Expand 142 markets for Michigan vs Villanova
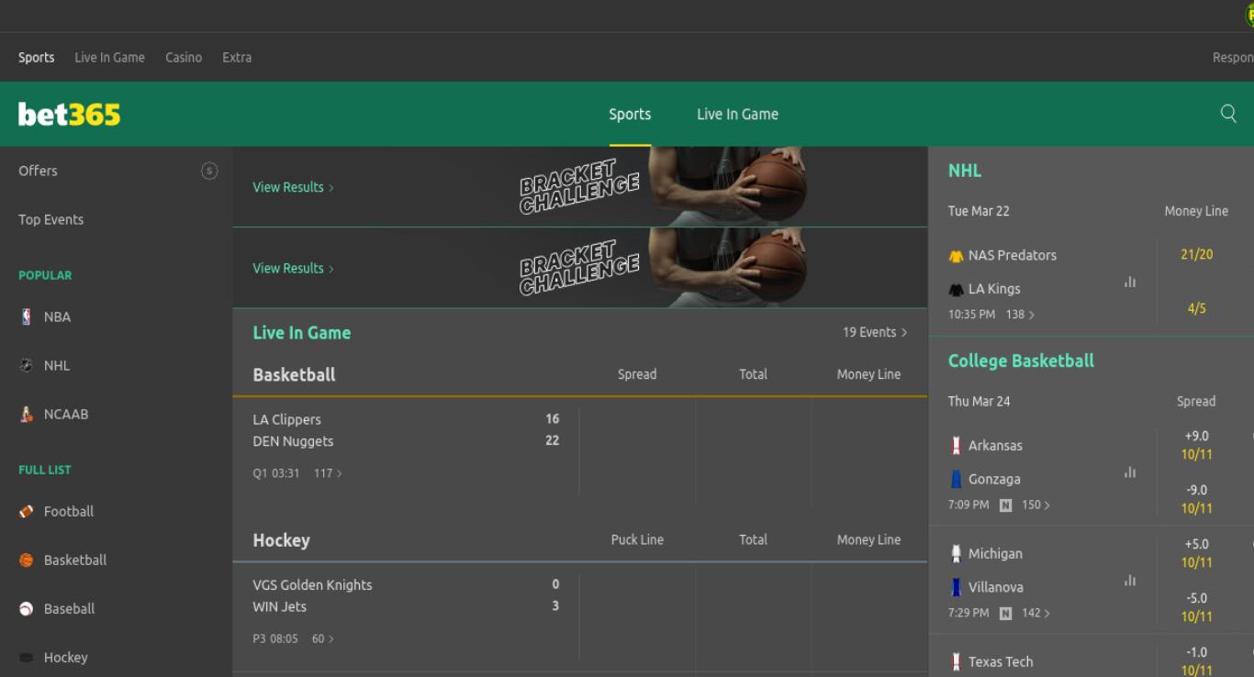 pos(1036,613)
